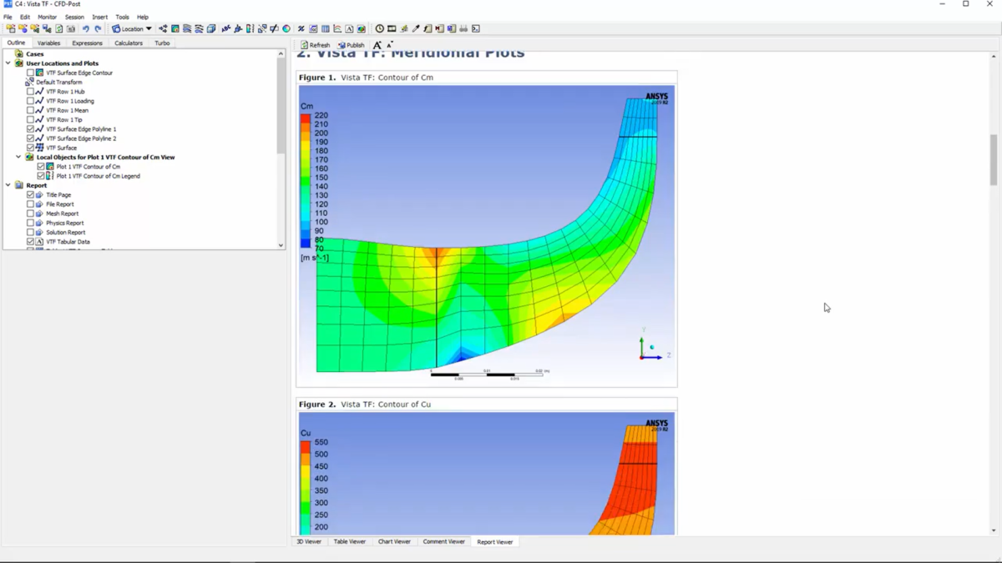1002x563 pixels.
Task: Switch to the Variables tab
Action: click(x=48, y=43)
